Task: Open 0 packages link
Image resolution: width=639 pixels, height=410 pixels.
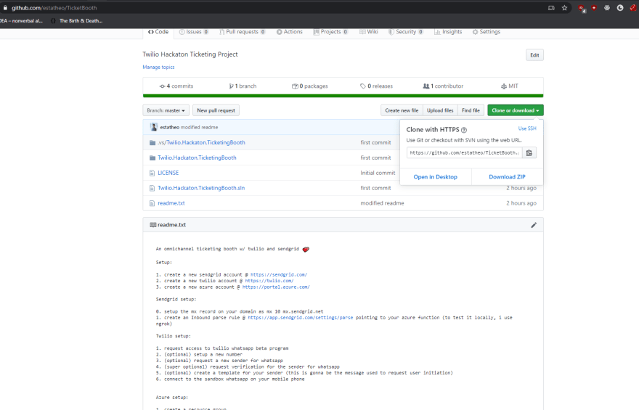Action: pyautogui.click(x=310, y=86)
